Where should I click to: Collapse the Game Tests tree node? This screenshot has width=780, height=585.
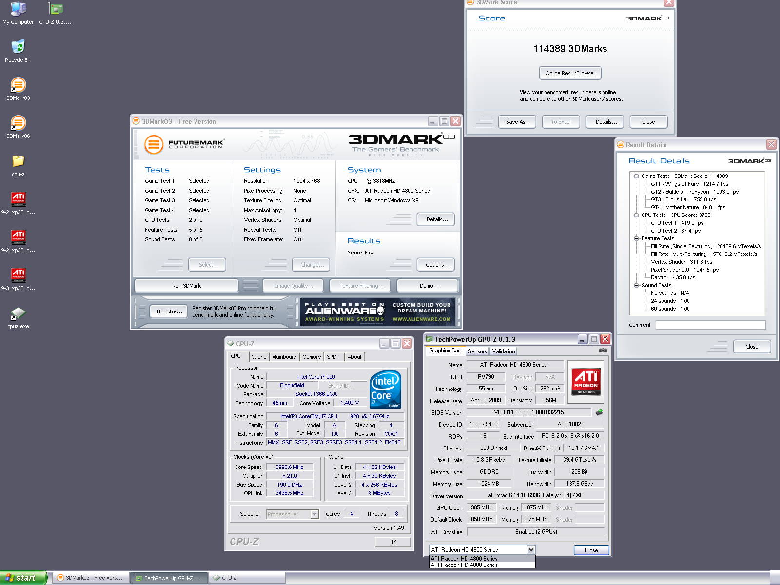point(636,176)
